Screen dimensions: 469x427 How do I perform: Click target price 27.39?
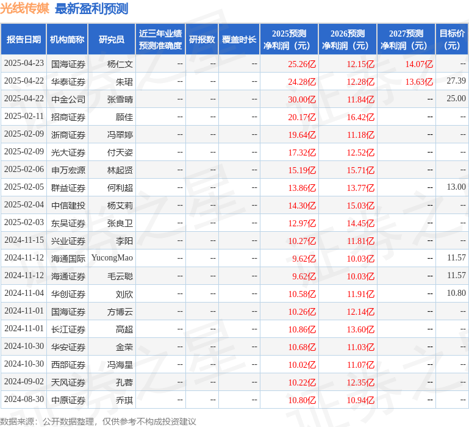point(456,81)
